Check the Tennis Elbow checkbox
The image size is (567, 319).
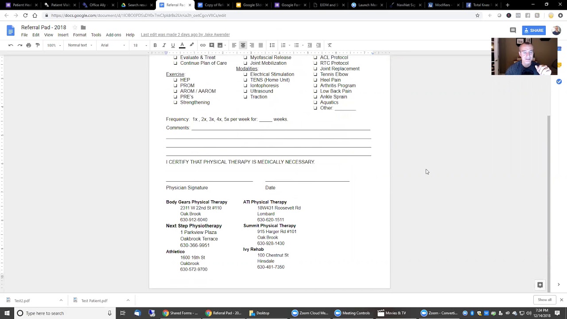315,74
